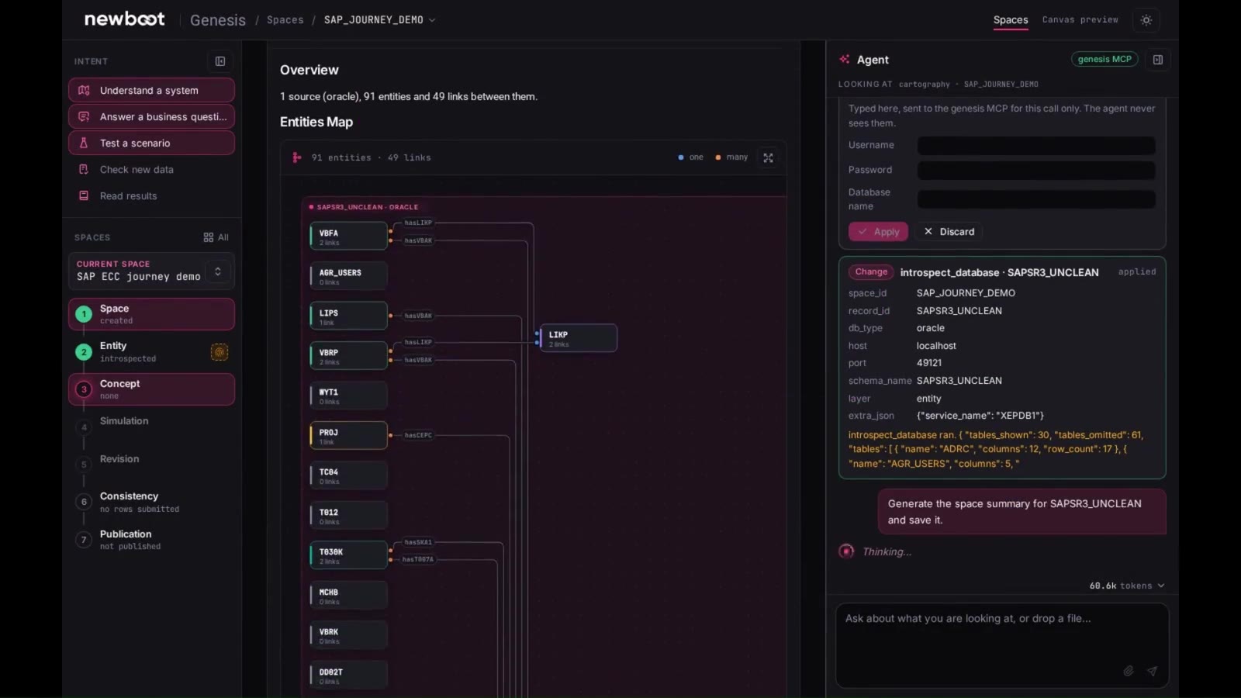The height and width of the screenshot is (698, 1241).
Task: Click the genesis MCP badge
Action: click(x=1104, y=60)
